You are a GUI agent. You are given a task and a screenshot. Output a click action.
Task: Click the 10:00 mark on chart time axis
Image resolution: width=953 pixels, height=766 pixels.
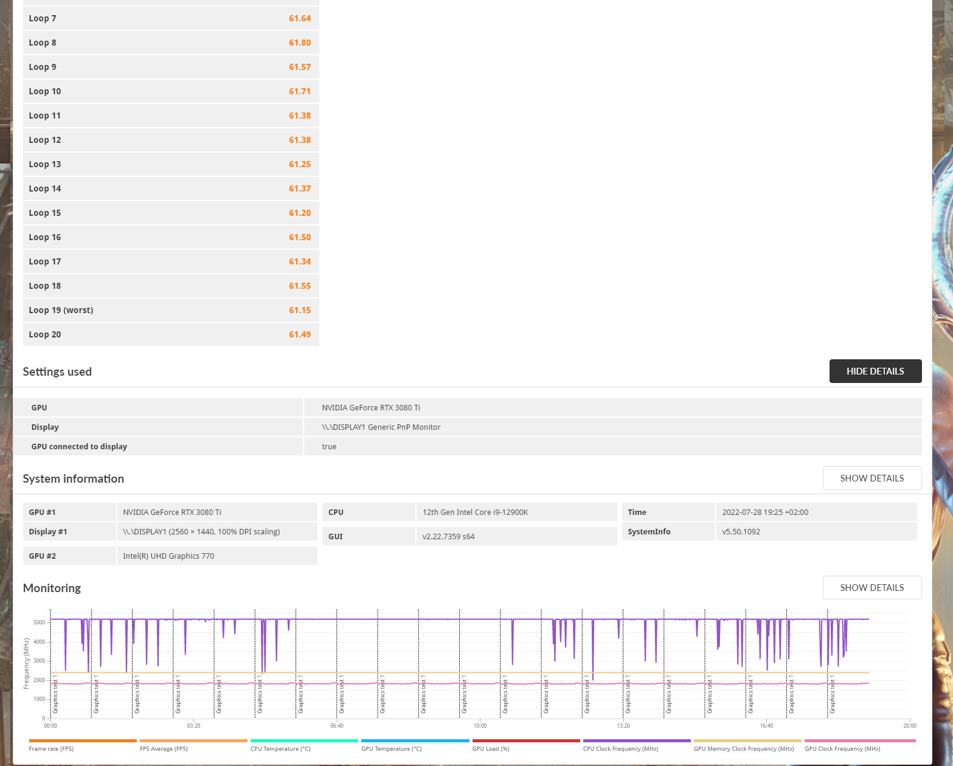[480, 725]
